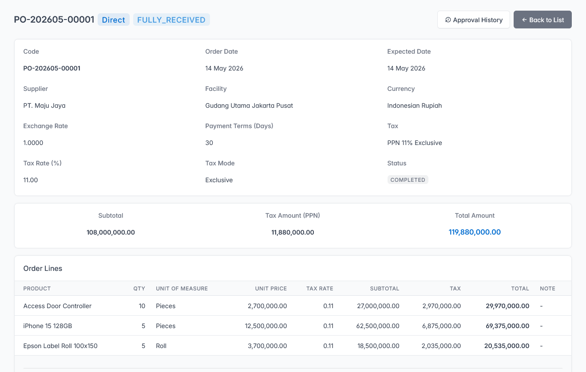The height and width of the screenshot is (372, 586).
Task: Click the Access Door Controller product row
Action: [293, 306]
